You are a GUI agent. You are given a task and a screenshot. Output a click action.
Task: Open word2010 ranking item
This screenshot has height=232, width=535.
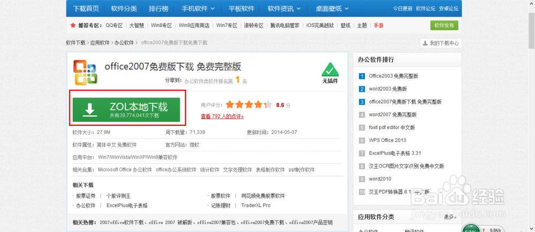[380, 179]
